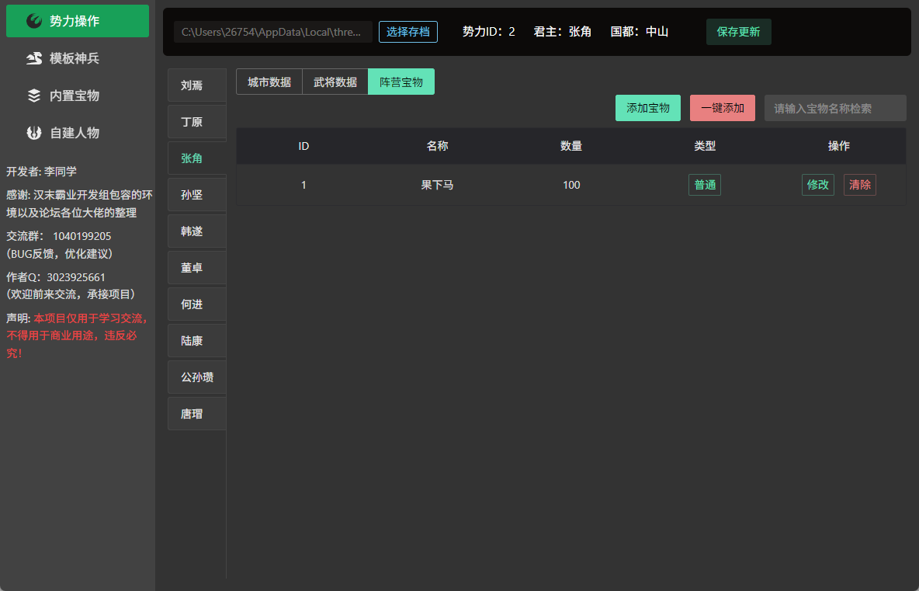Open 模板神兵 via its dragon icon
This screenshot has height=591, width=919.
pyautogui.click(x=35, y=58)
